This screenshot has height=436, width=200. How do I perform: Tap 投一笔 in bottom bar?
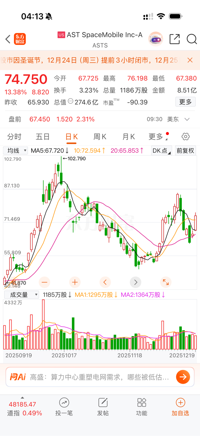click(x=64, y=407)
